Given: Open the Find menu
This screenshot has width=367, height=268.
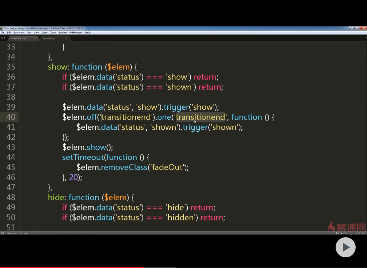Looking at the screenshot, I should pyautogui.click(x=29, y=32).
